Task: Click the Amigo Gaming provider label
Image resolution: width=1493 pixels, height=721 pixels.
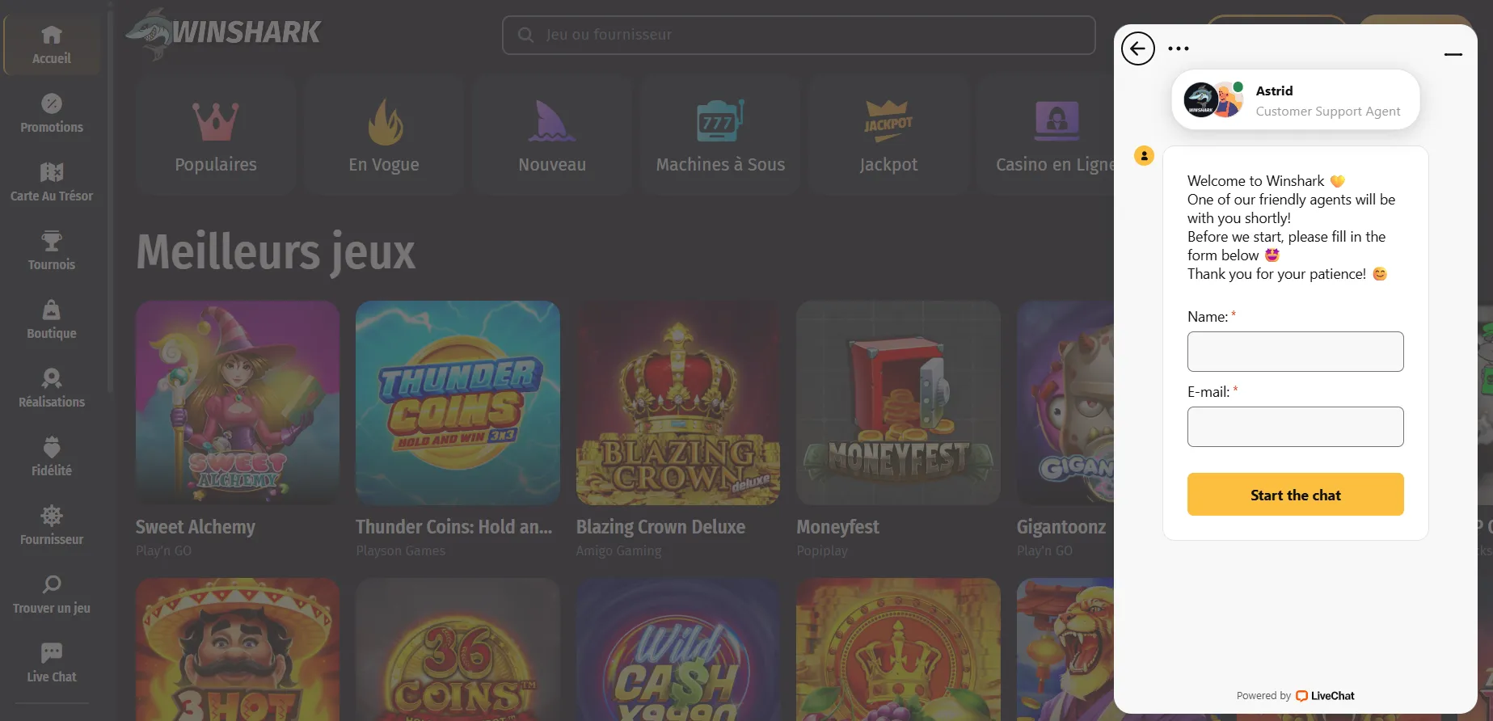Action: click(618, 550)
